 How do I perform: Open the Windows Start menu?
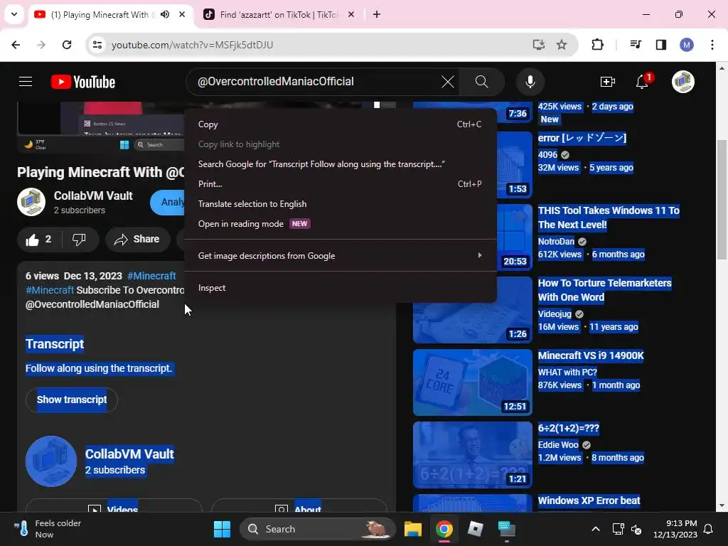point(222,529)
